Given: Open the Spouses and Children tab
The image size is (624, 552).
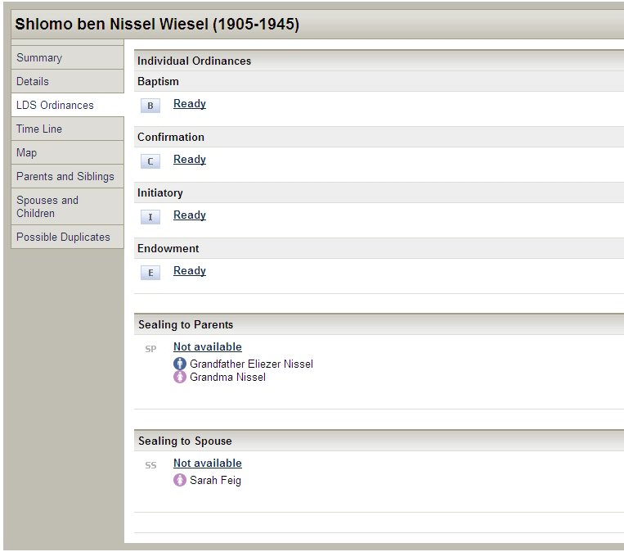Looking at the screenshot, I should pyautogui.click(x=47, y=206).
